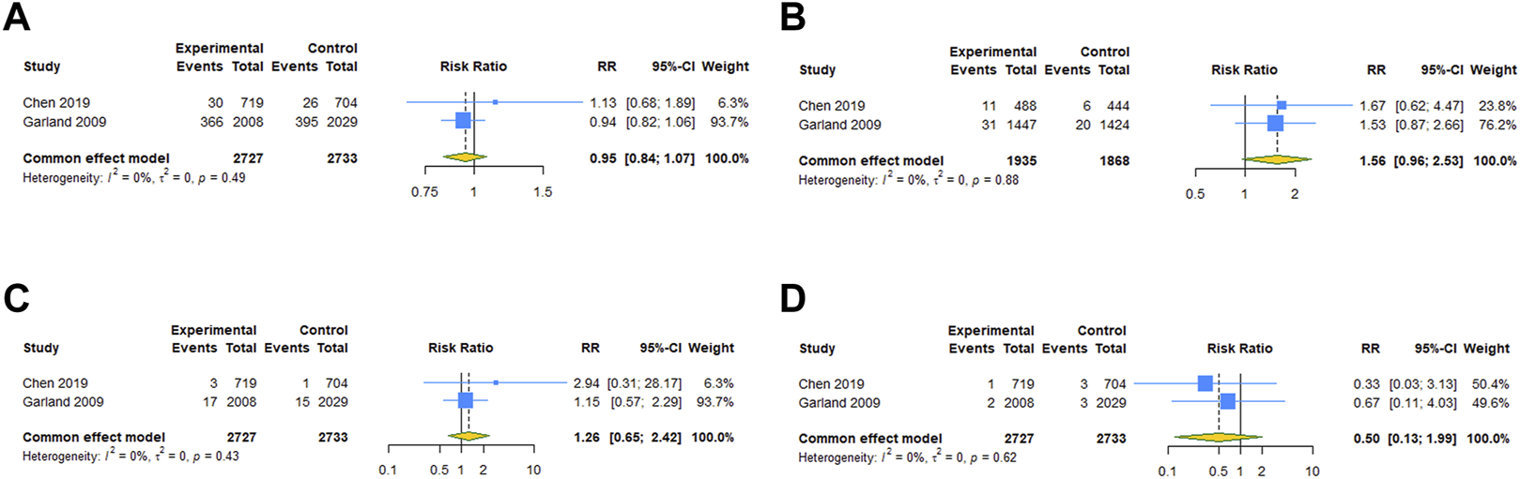Click heterogeneity text with p = 0.43
Image resolution: width=1520 pixels, height=479 pixels.
click(131, 457)
